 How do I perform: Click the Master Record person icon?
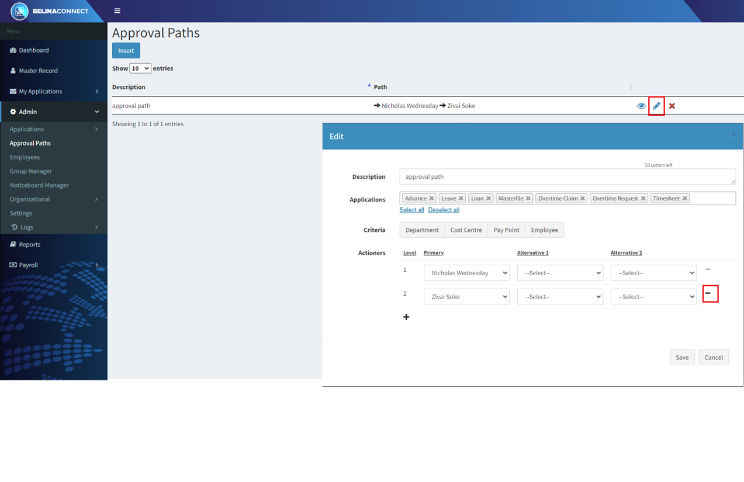(x=13, y=71)
